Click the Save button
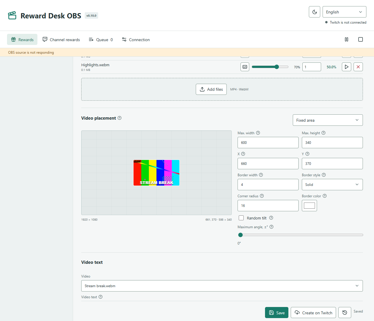The height and width of the screenshot is (321, 374). click(277, 313)
